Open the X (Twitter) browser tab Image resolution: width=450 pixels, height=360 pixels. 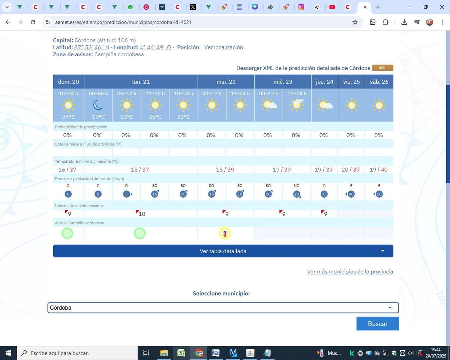193,7
